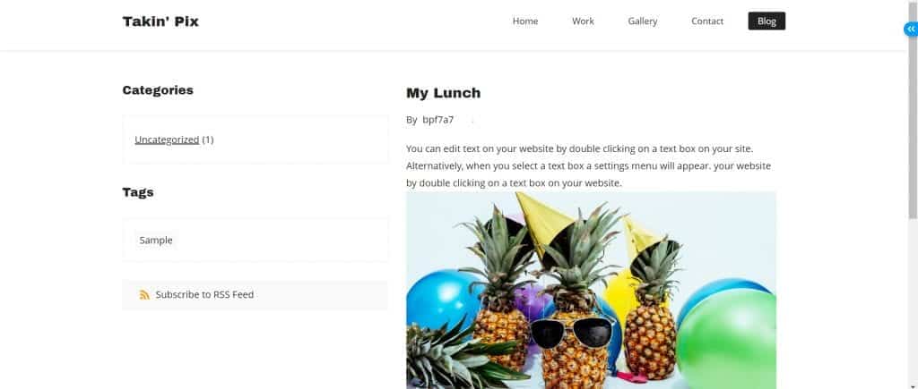Click the post body text paragraph
The width and height of the screenshot is (918, 389).
point(588,165)
